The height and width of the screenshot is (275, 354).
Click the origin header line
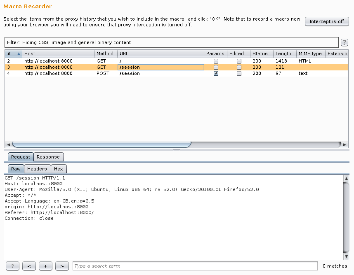point(47,207)
